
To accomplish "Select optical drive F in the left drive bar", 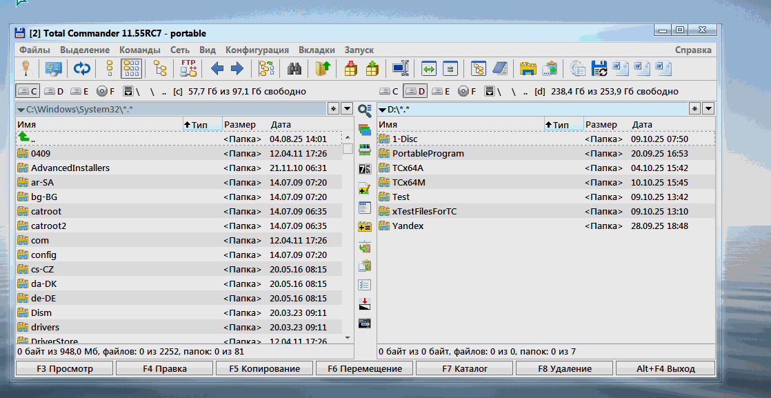I will click(x=106, y=92).
